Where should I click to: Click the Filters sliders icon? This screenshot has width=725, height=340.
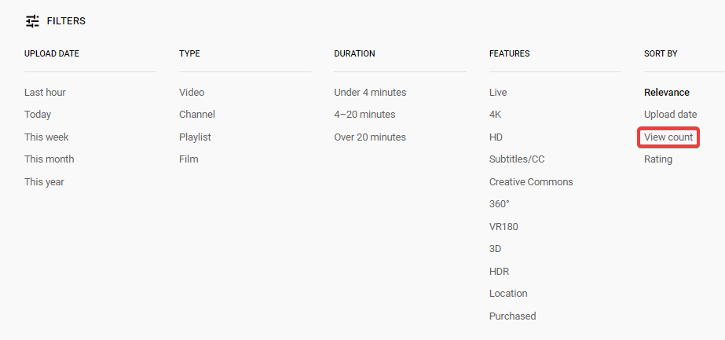(32, 21)
